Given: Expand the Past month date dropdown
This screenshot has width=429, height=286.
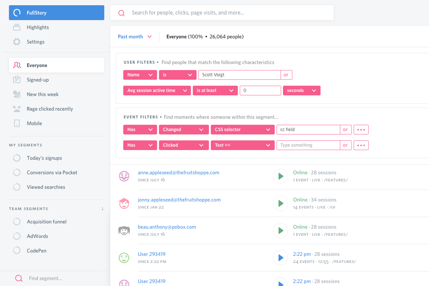Looking at the screenshot, I should (134, 36).
